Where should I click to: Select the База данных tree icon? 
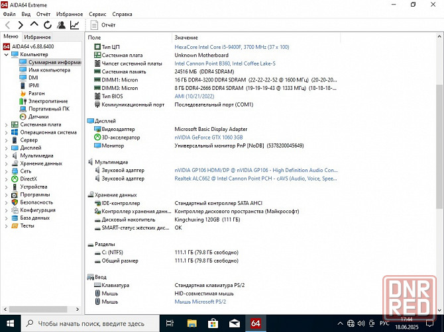[x=15, y=218]
